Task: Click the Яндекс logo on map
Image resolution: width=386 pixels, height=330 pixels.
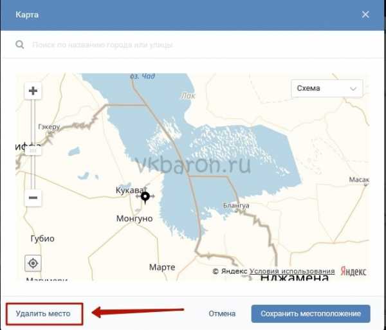Action: coord(353,271)
